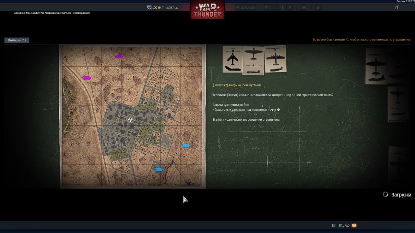The height and width of the screenshot is (233, 415).
Task: Open the chat bubble icon
Action: (x=347, y=225)
